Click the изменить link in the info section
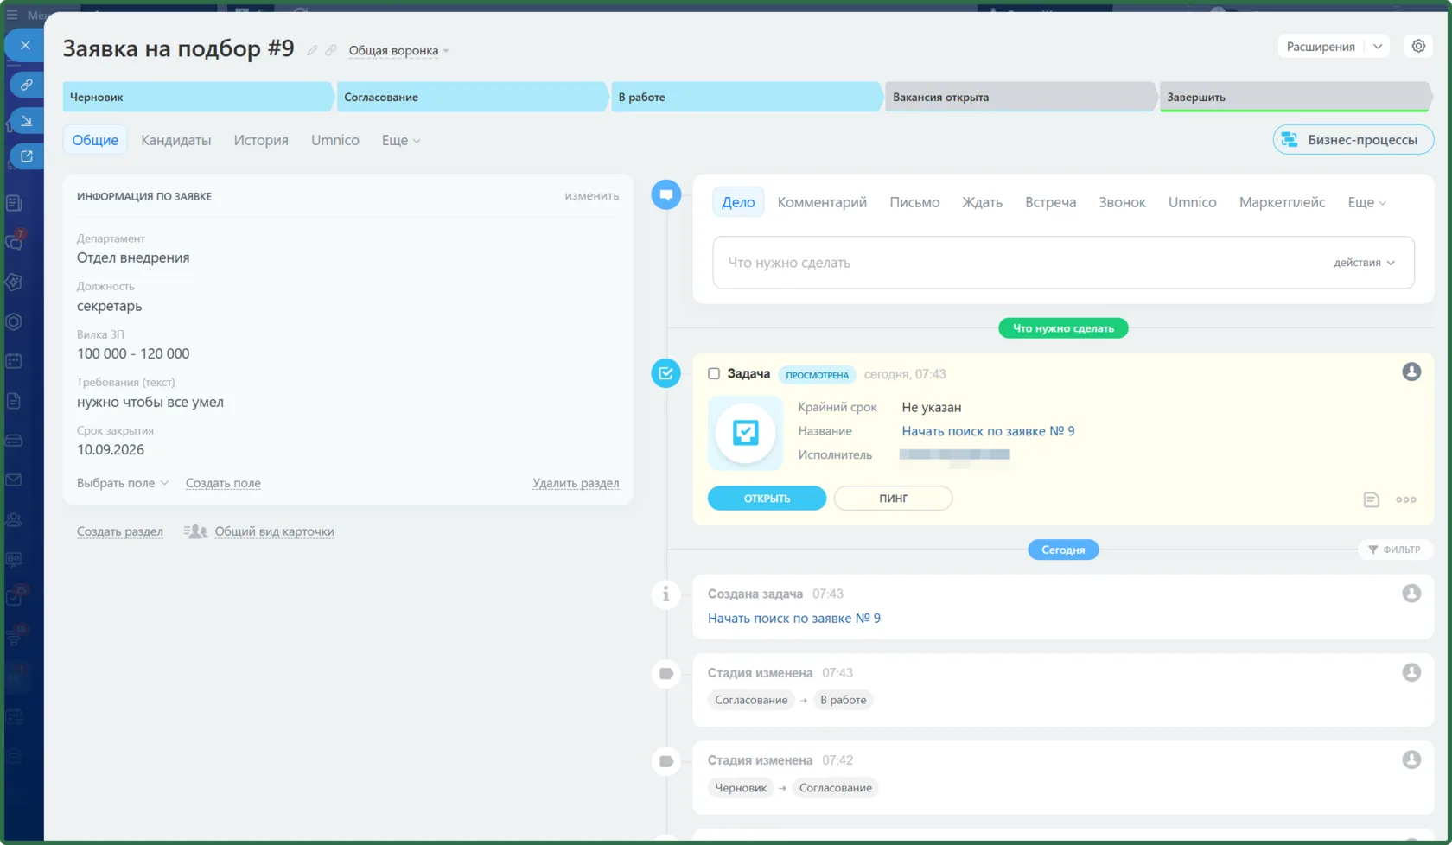1452x845 pixels. [592, 196]
